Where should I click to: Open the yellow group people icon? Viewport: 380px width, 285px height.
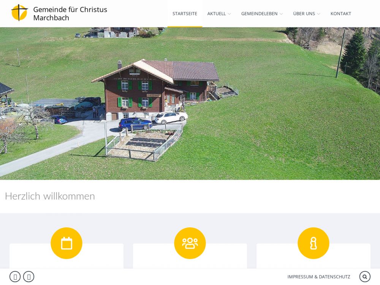(x=190, y=243)
